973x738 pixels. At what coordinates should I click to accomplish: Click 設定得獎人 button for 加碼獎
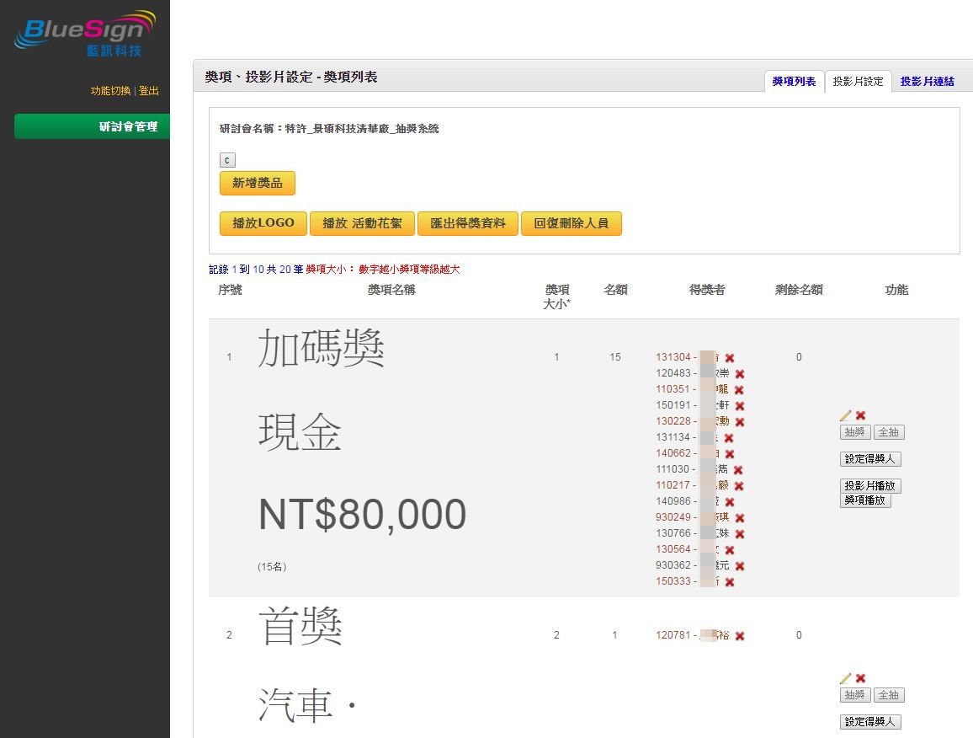pyautogui.click(x=870, y=459)
